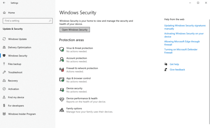Viewport: 210px width, 128px height.
Task: Open Updating Windows Security signatures manually link
Action: (x=185, y=27)
